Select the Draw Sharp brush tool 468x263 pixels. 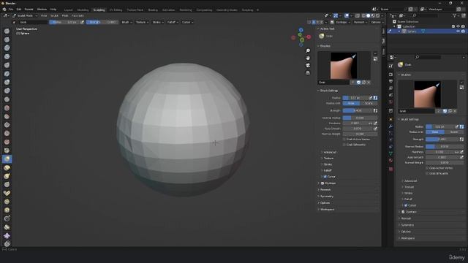[x=7, y=39]
